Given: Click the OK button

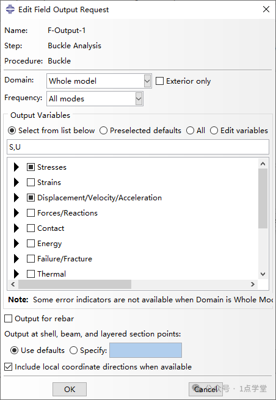Looking at the screenshot, I should 70,389.
